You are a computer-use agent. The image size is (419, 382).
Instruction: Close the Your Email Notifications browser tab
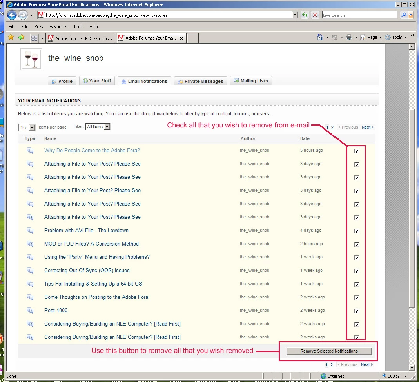(181, 38)
